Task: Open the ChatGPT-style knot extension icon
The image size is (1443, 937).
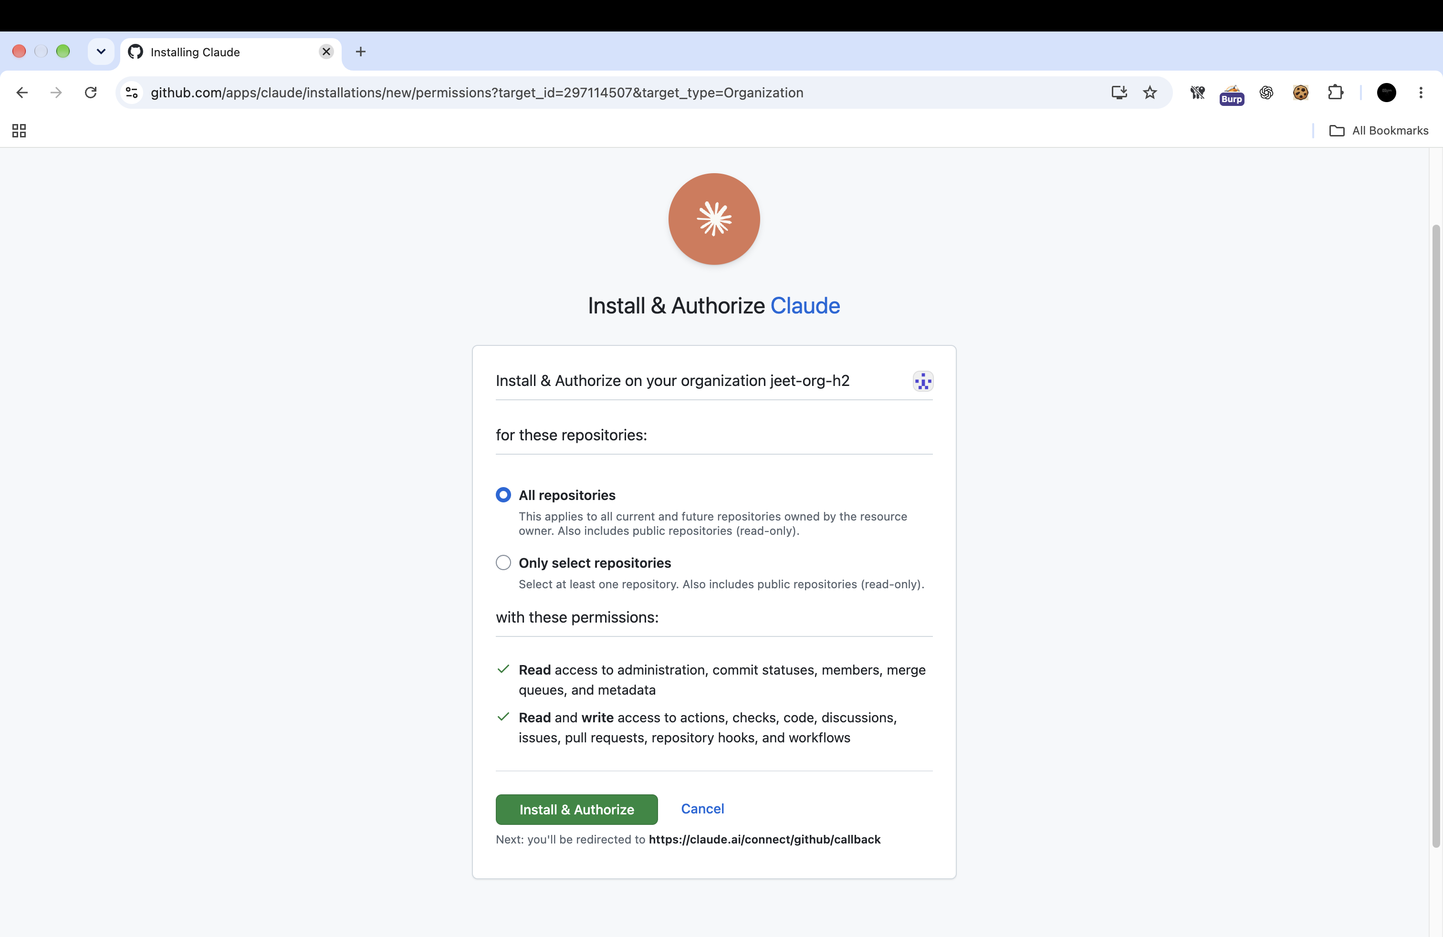Action: (1266, 93)
